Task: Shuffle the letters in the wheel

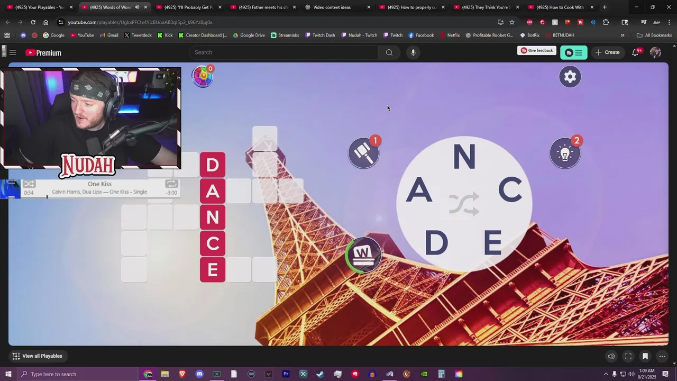Action: point(464,204)
